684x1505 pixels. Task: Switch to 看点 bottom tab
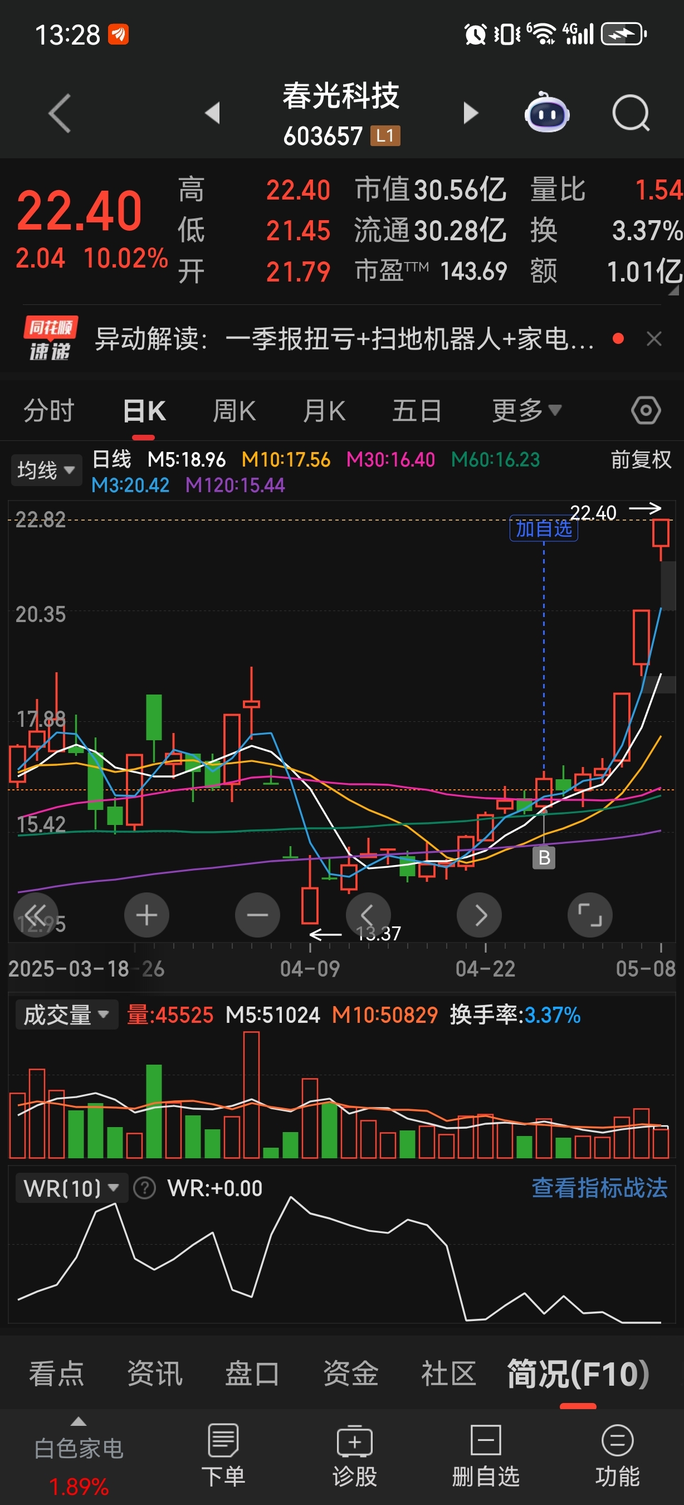coord(57,1373)
